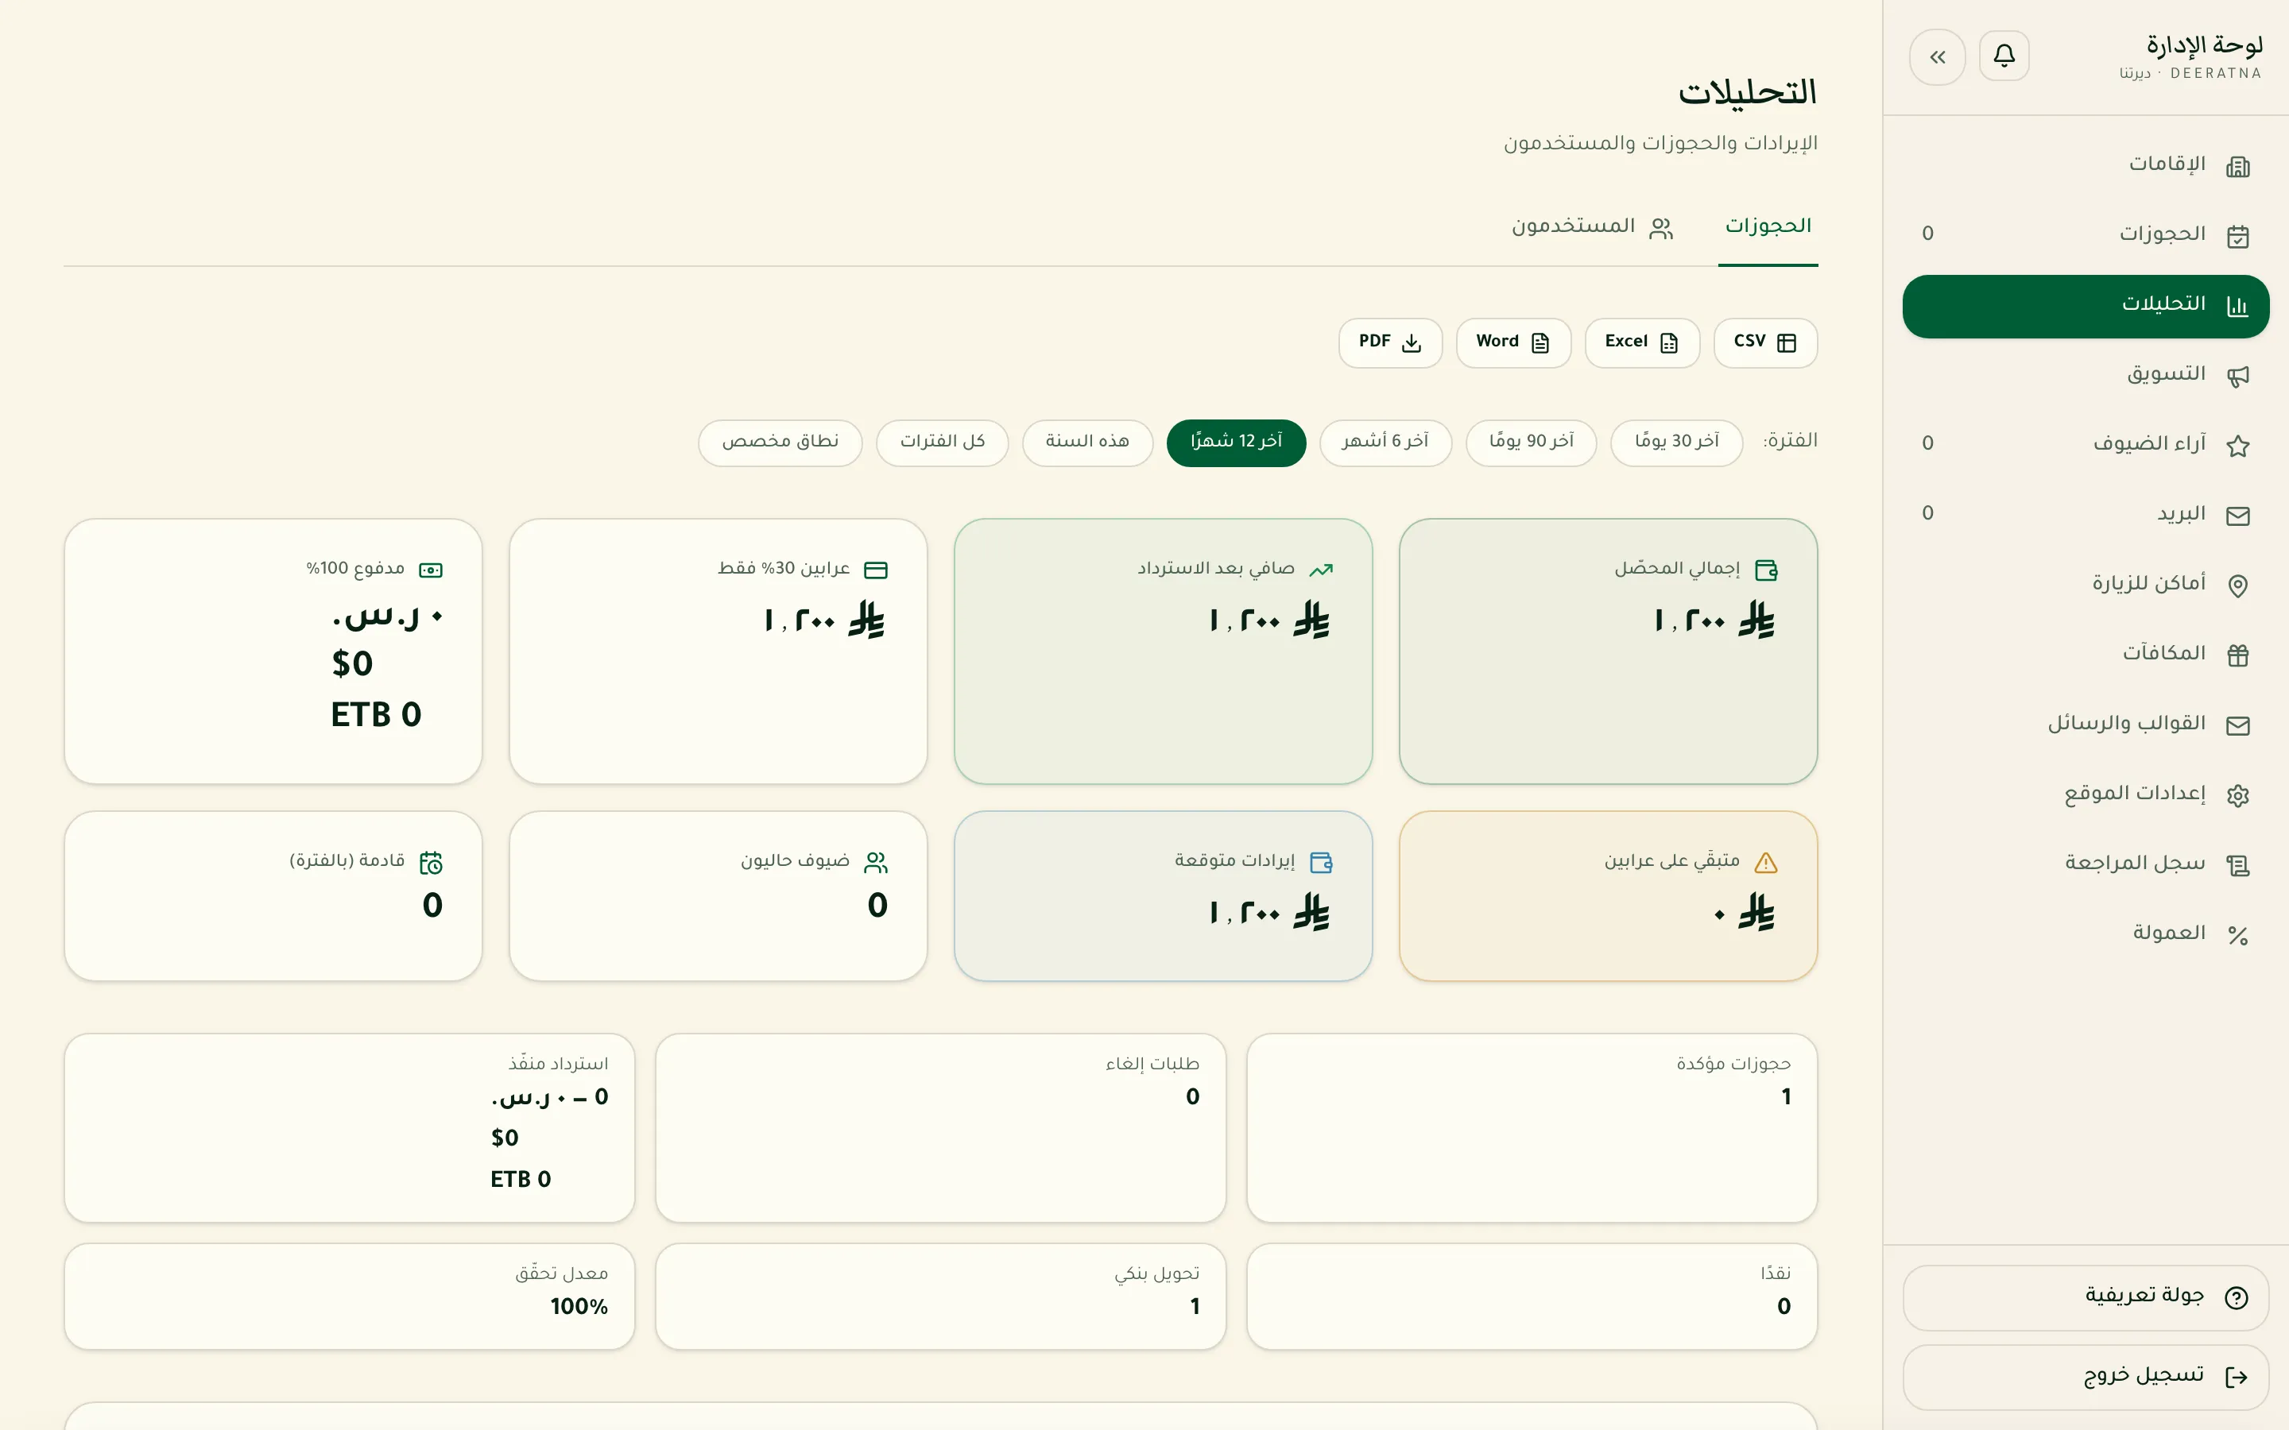Open المكافآت sidebar item
The width and height of the screenshot is (2289, 1430).
click(2086, 655)
